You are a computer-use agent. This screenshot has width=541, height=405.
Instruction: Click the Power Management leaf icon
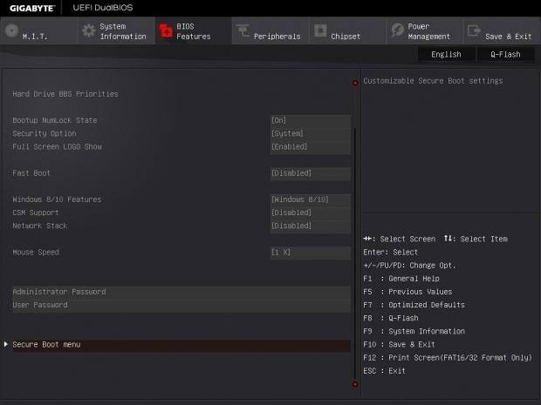tap(398, 30)
